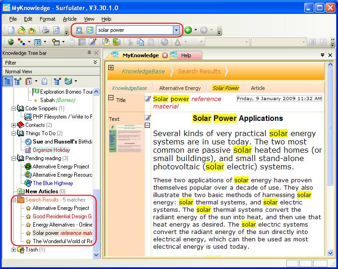The image size is (338, 269).
Task: Close the MyKnowledge tab with red X
Action: 165,55
